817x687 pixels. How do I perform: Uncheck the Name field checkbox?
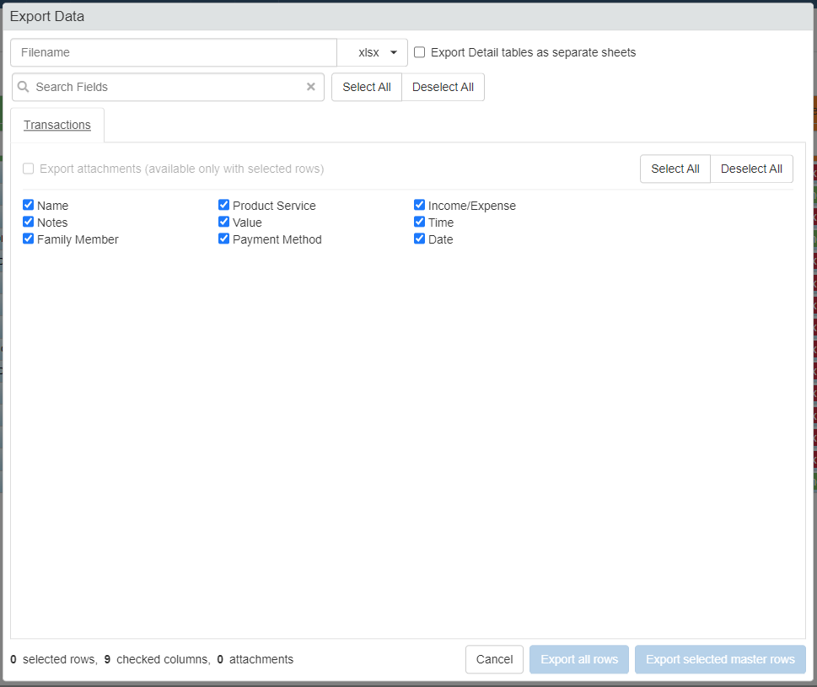(29, 205)
